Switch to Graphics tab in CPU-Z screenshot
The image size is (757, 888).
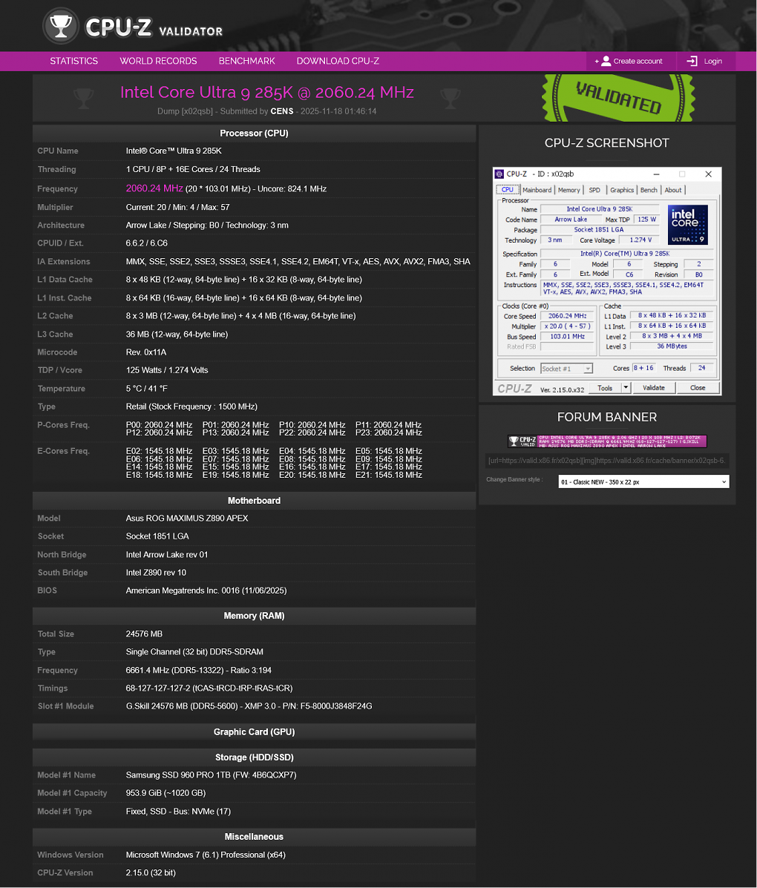[x=622, y=190]
